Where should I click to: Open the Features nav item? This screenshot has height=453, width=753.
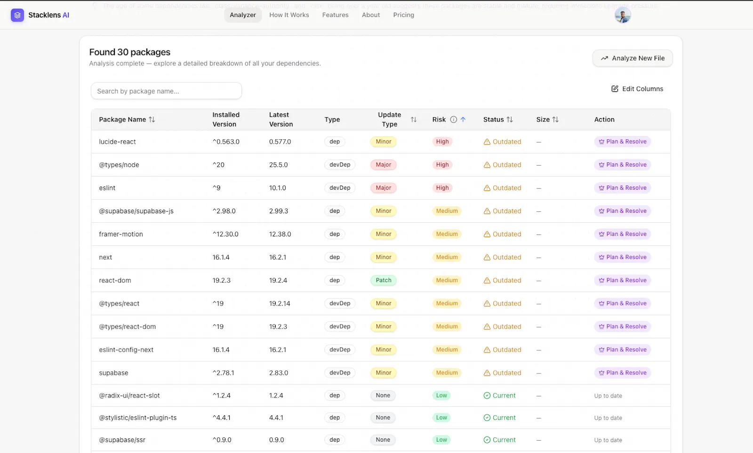[336, 15]
